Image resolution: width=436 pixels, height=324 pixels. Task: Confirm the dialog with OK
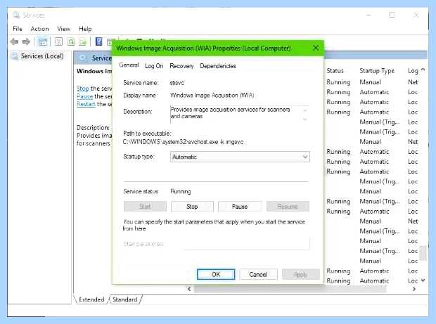(x=216, y=274)
